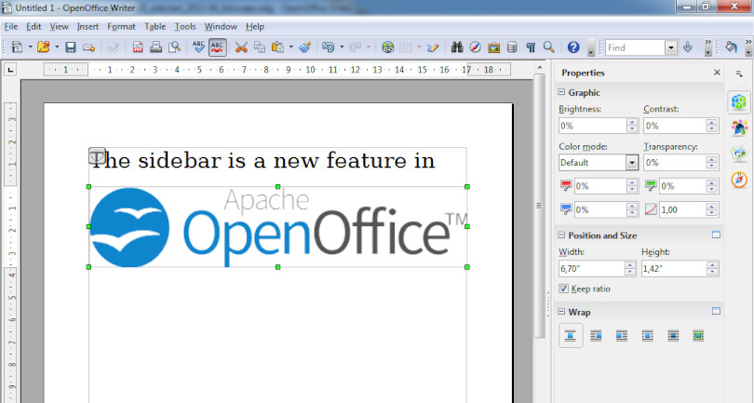Open Data Sources cylinder icon
754x403 pixels.
coord(512,47)
